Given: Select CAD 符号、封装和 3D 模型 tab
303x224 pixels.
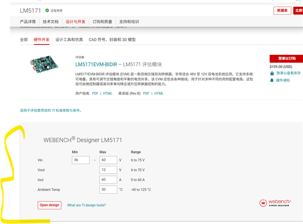Looking at the screenshot, I should pyautogui.click(x=112, y=40).
